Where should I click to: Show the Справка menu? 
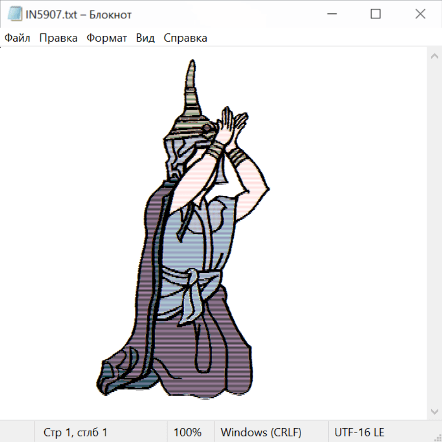[185, 38]
